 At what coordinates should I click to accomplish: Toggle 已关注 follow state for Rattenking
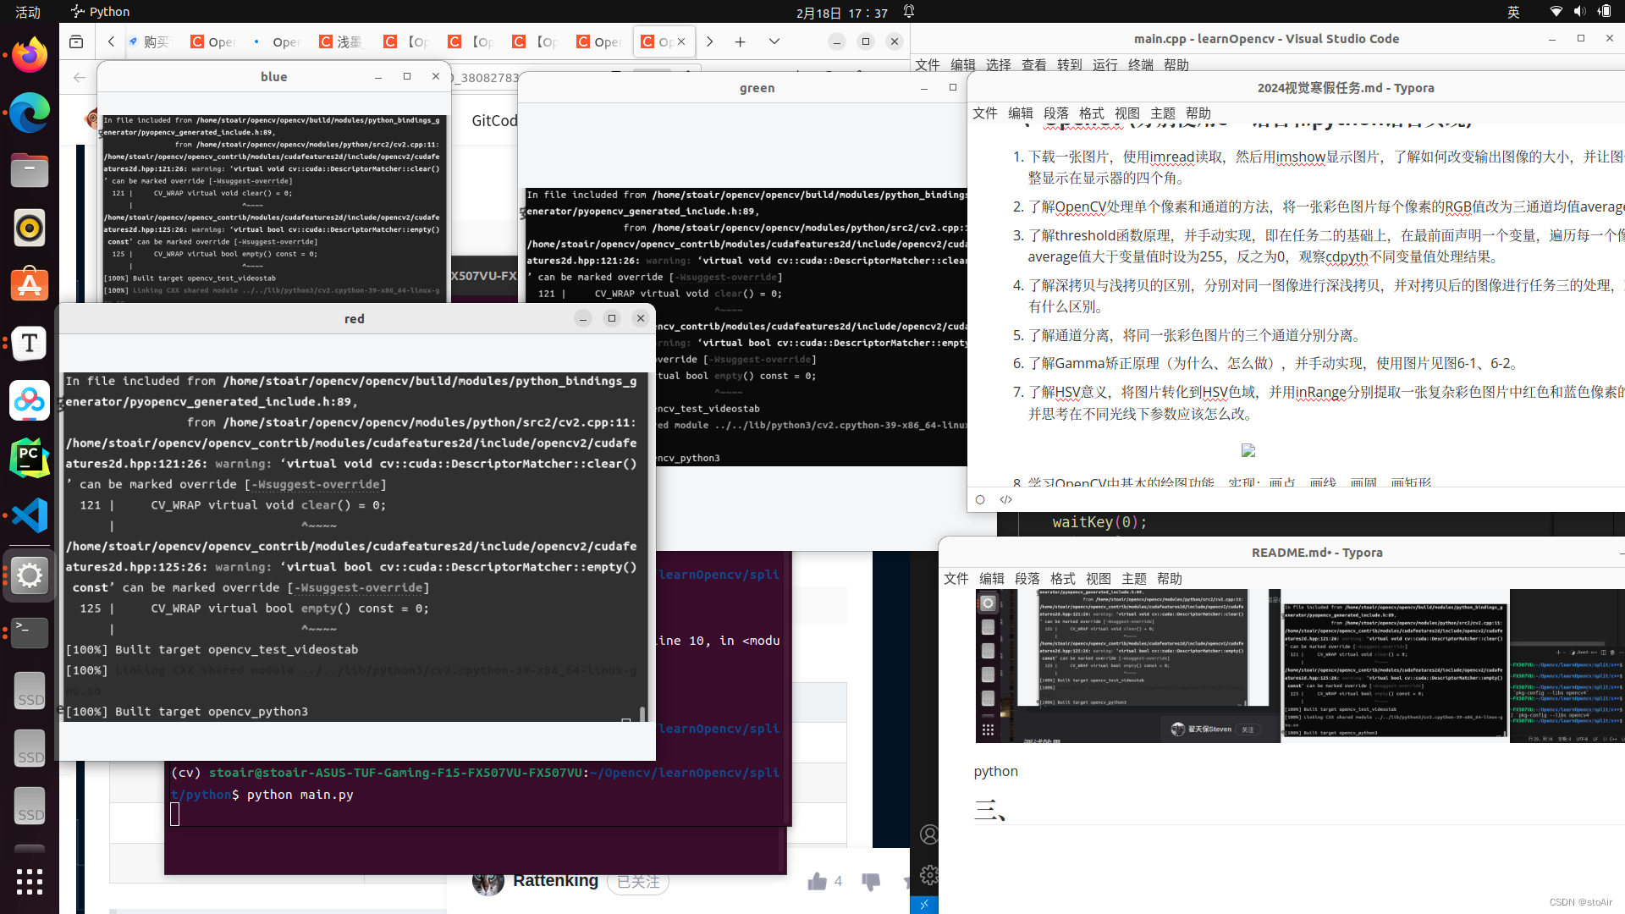638,882
